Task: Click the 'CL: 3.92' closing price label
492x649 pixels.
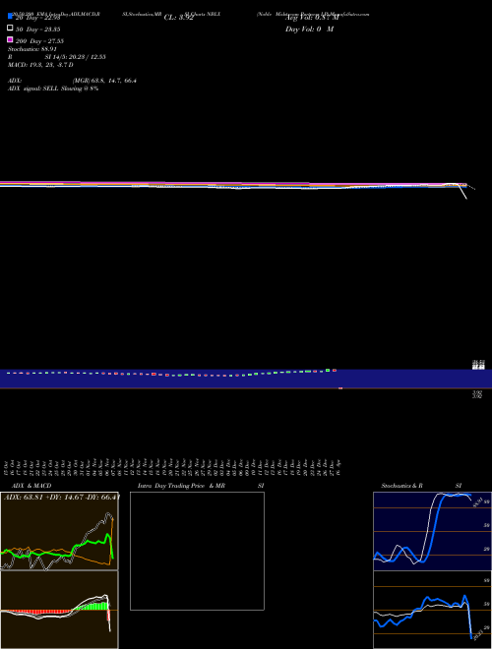Action: coord(179,18)
